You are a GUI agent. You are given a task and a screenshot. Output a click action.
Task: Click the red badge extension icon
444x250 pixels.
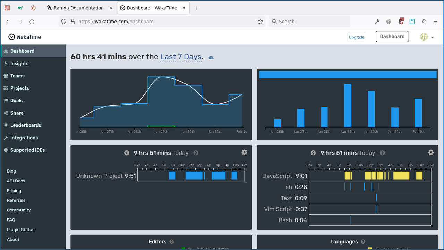pyautogui.click(x=401, y=21)
